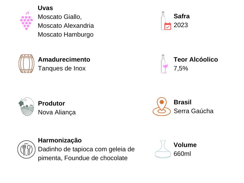244x183 pixels.
Task: Click the bottle with calendar icon
Action: point(166,21)
